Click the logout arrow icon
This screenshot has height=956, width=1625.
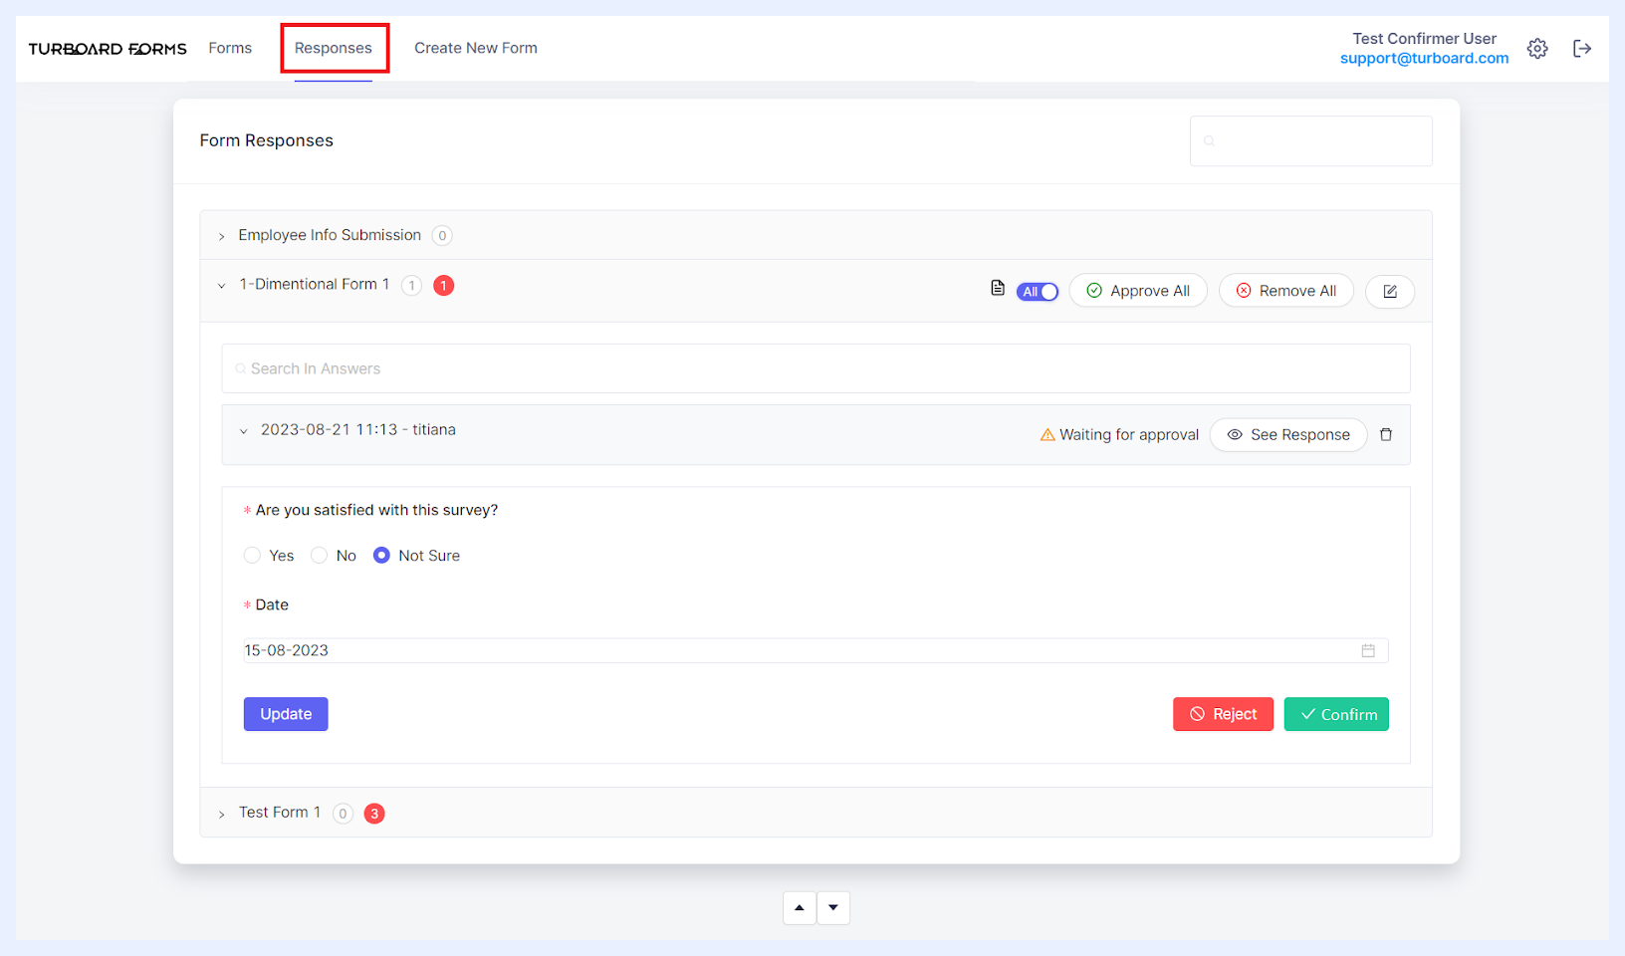tap(1582, 49)
